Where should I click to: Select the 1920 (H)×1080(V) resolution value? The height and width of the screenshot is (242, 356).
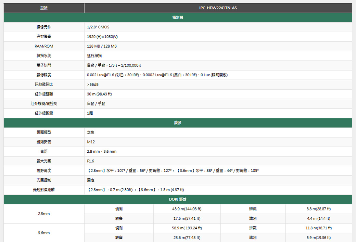coord(103,37)
